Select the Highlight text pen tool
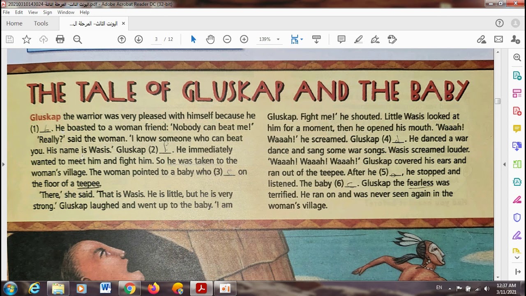 (x=358, y=39)
